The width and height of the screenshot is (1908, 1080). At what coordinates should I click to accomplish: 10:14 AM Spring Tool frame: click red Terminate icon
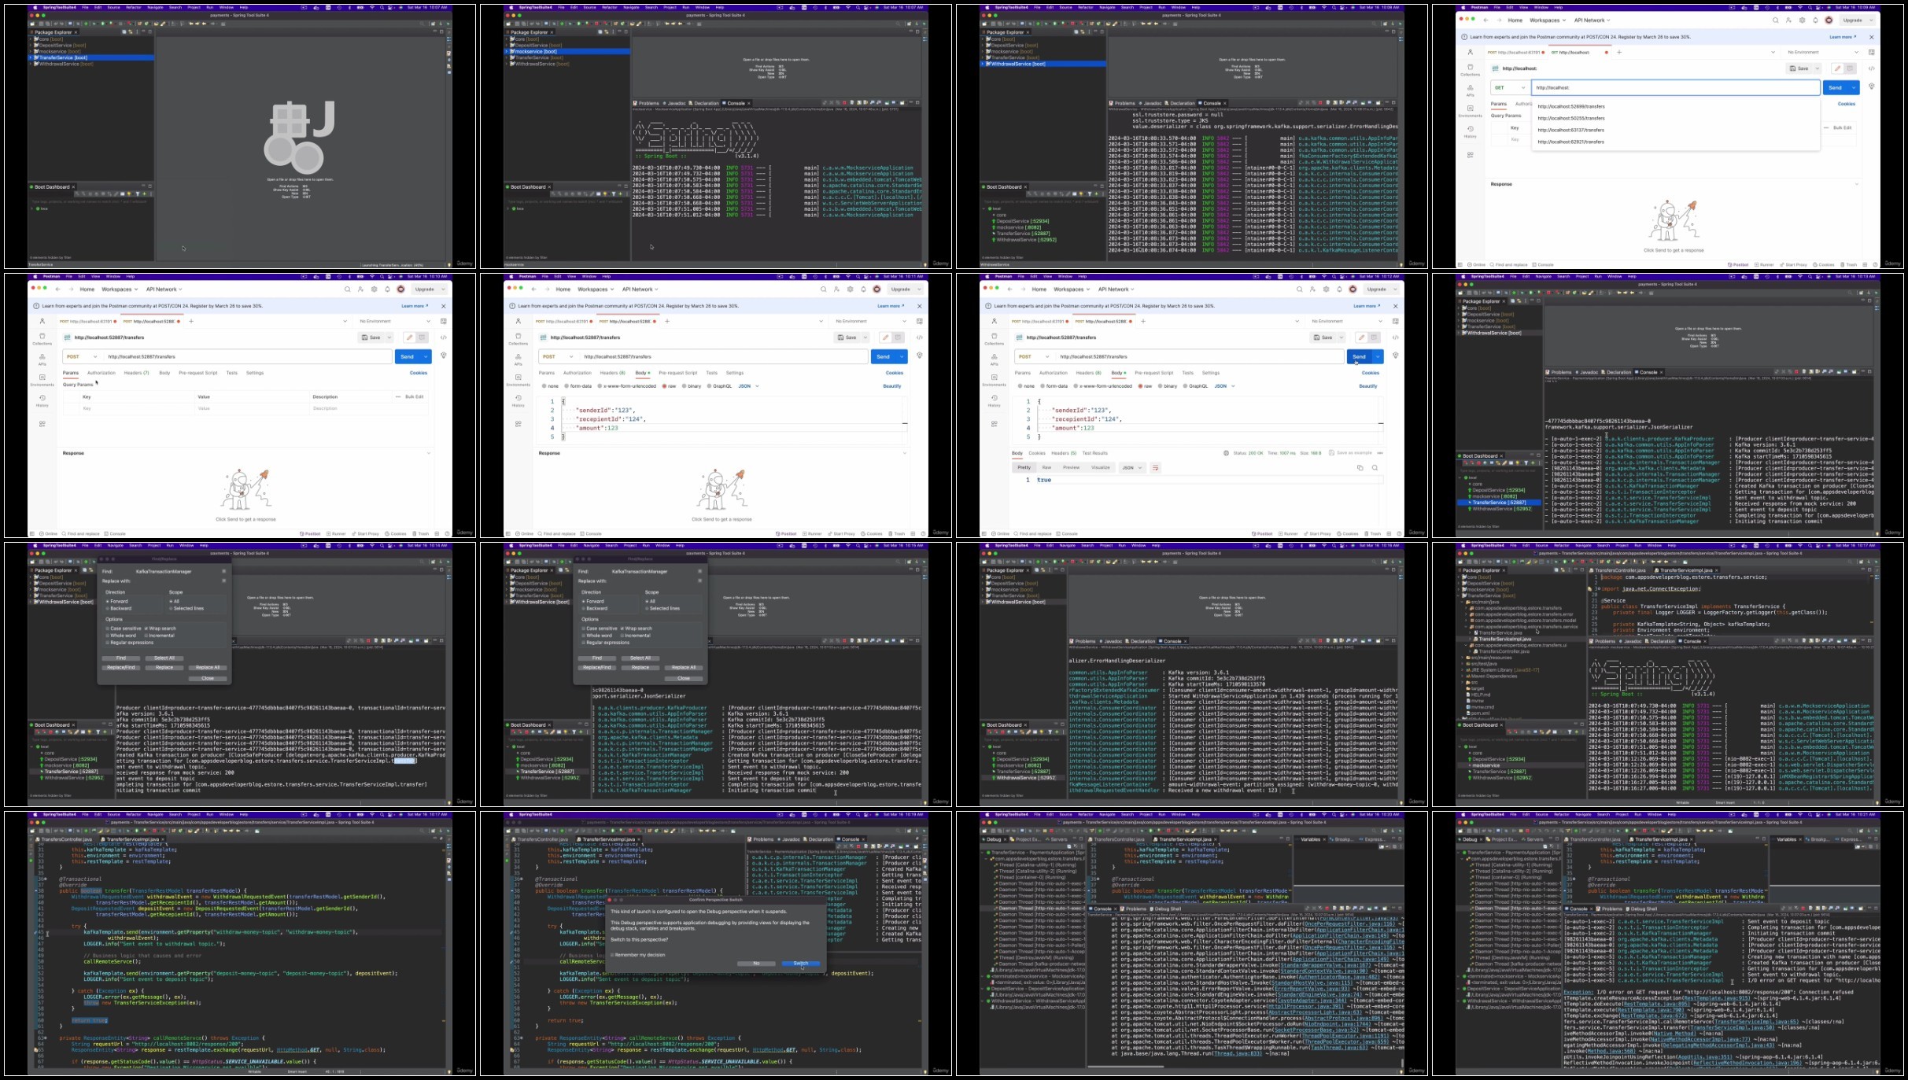(x=368, y=641)
